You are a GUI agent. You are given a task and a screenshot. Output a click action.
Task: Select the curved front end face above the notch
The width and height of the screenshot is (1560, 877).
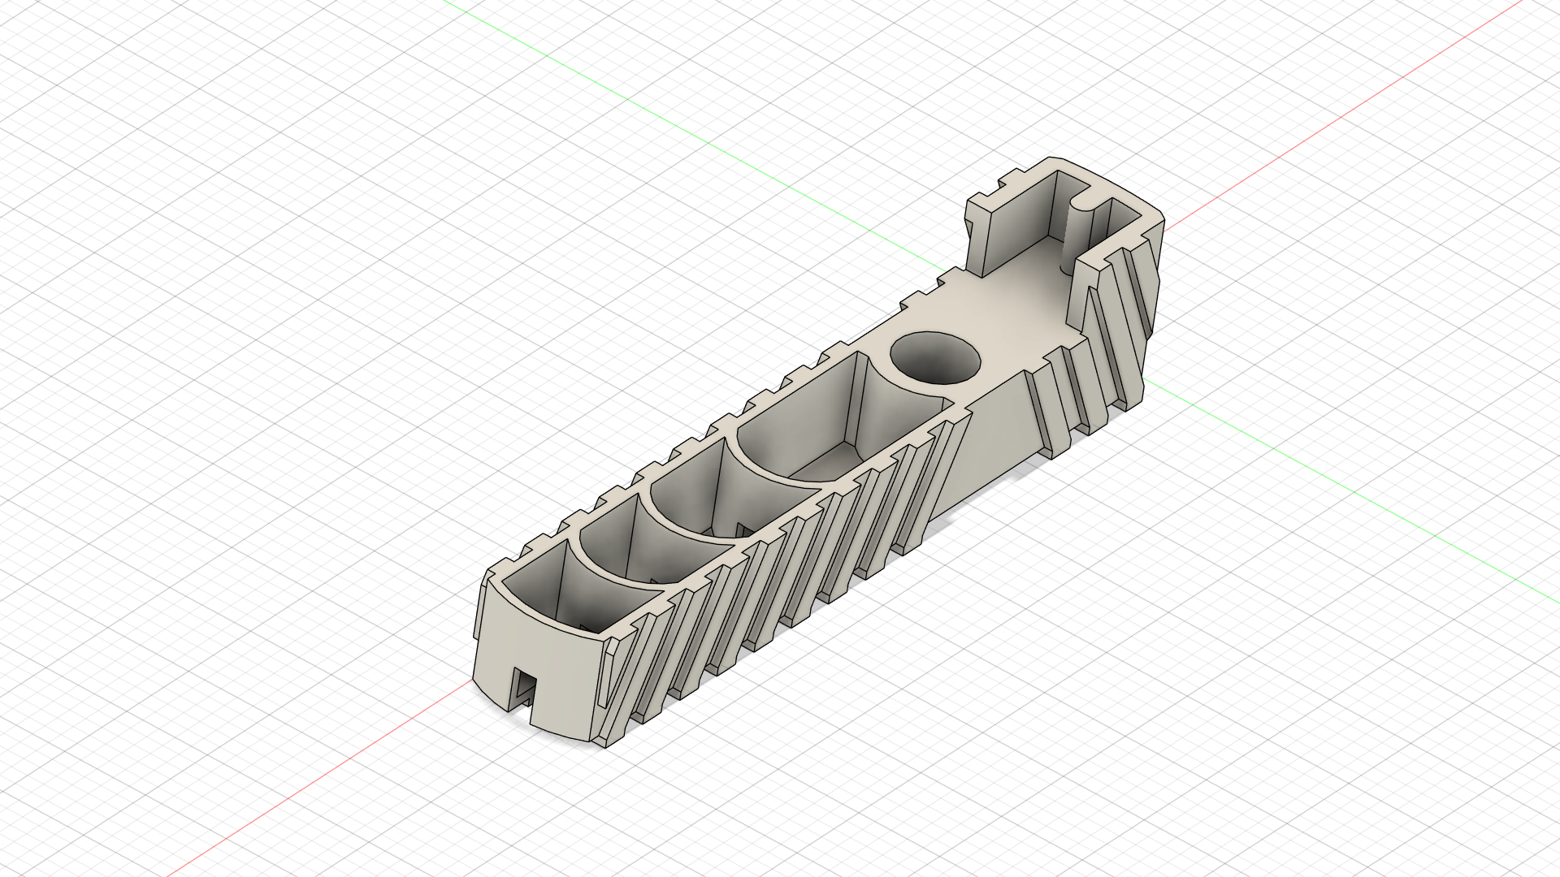tap(540, 650)
